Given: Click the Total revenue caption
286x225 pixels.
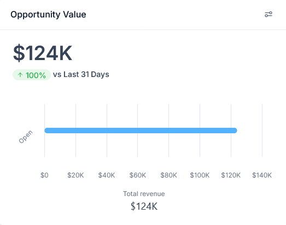Looking at the screenshot, I should tap(144, 194).
